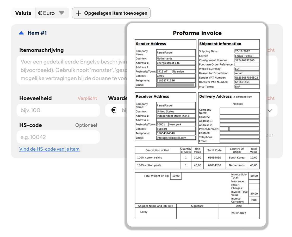Click the '100% cotton t-shirt' row description
The image size is (292, 237).
point(149,157)
